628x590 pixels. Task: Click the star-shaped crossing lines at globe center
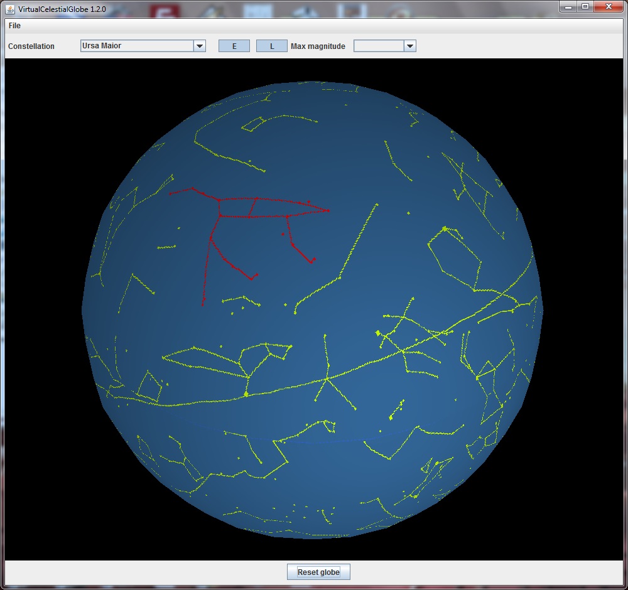click(327, 378)
